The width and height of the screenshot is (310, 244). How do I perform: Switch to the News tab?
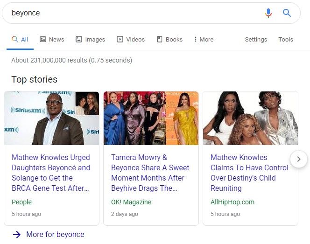[x=52, y=39]
